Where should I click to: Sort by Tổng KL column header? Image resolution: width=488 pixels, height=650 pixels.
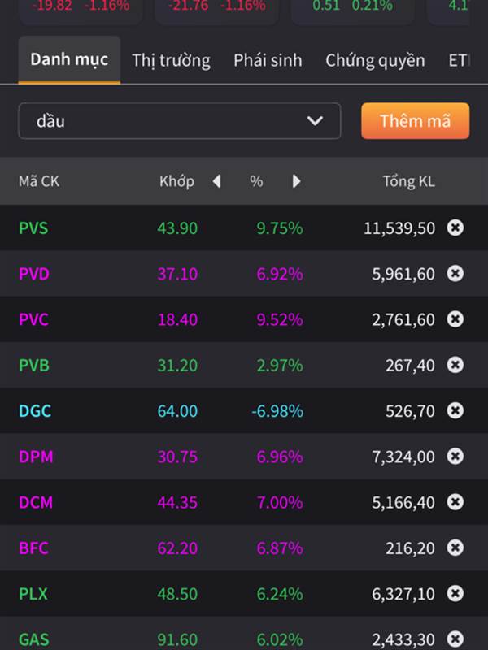point(408,181)
